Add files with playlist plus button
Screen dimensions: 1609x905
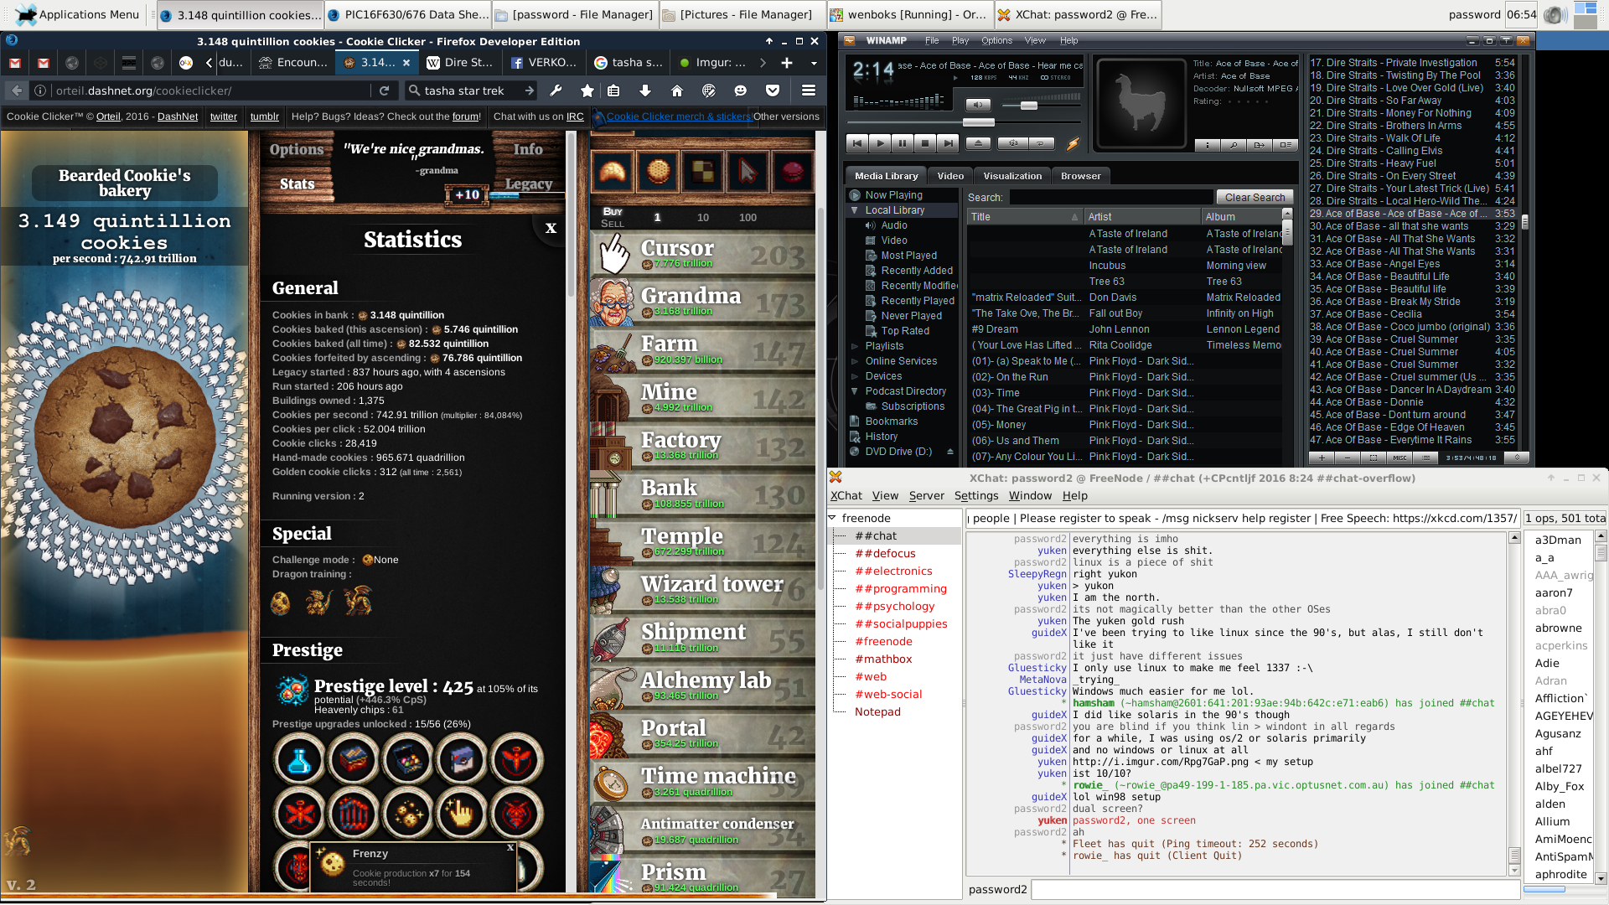1322,458
